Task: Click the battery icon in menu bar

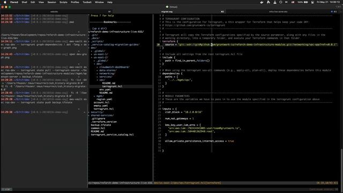Action: (306, 2)
